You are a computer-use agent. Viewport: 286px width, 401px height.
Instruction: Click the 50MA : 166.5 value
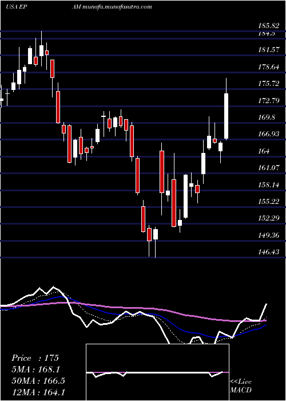coord(38,380)
